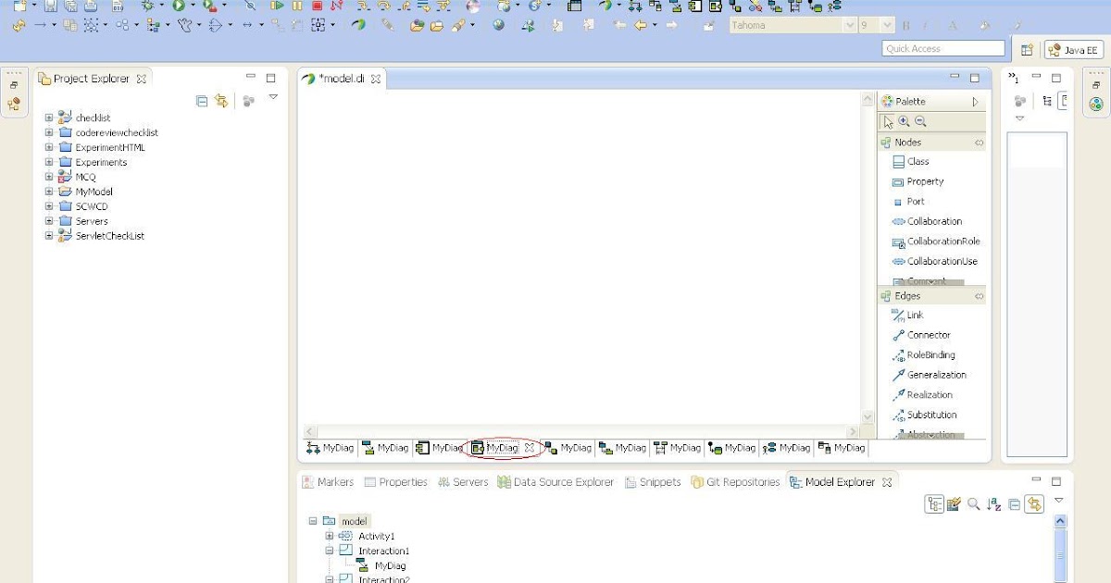Toggle Link with Editor in Project Explorer

pos(219,100)
